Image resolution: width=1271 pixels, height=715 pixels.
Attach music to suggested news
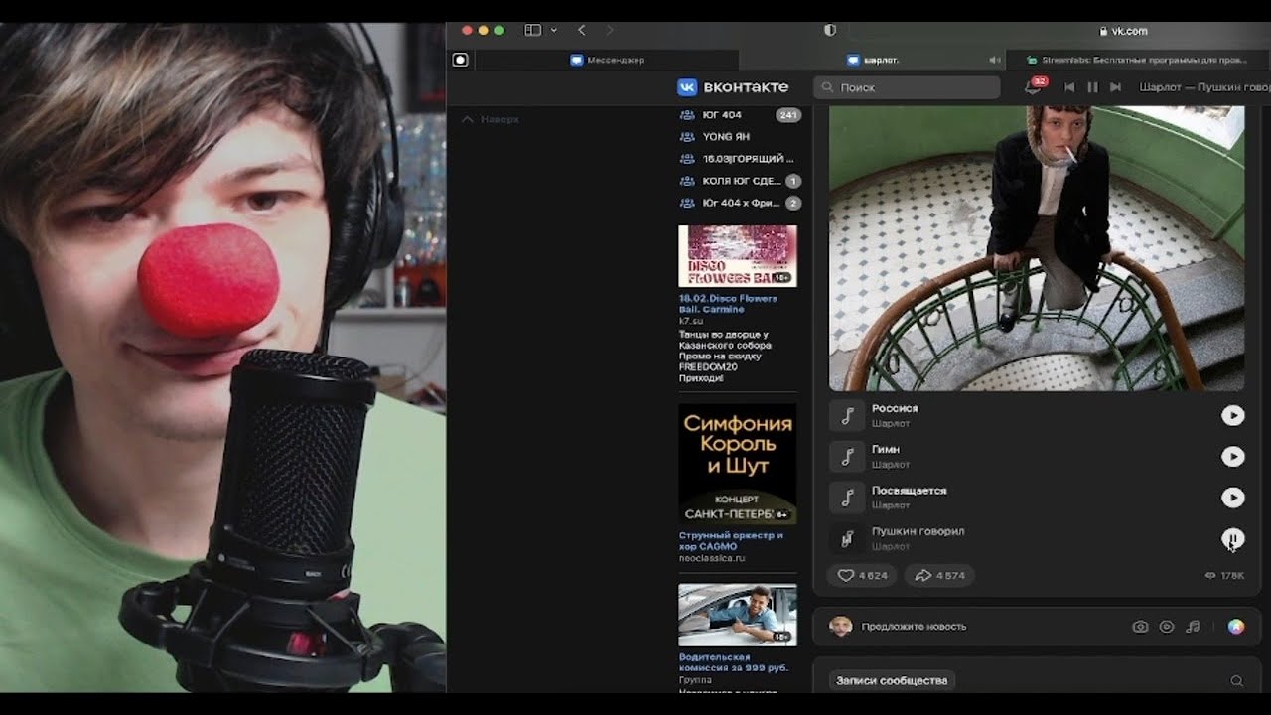[x=1193, y=627]
